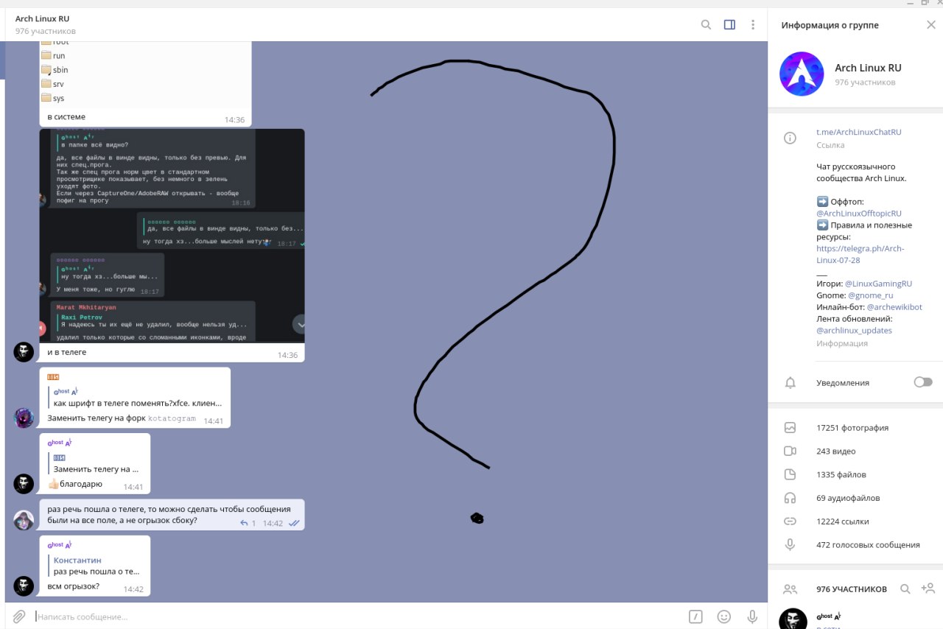The width and height of the screenshot is (943, 629).
Task: Click the voice message microphone icon
Action: 752,616
